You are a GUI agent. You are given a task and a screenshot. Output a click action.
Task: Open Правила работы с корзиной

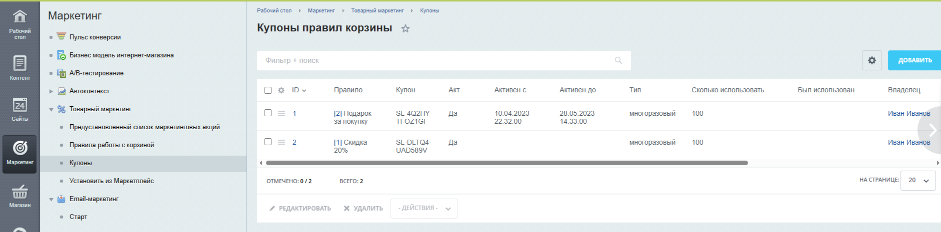click(x=111, y=145)
